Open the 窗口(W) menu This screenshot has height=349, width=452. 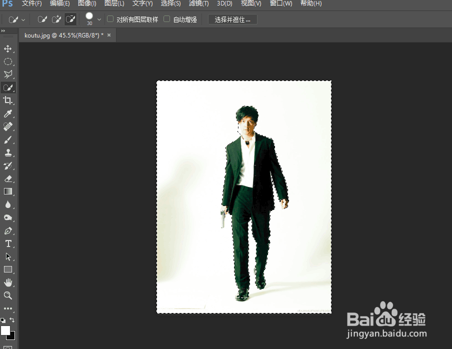tap(281, 3)
